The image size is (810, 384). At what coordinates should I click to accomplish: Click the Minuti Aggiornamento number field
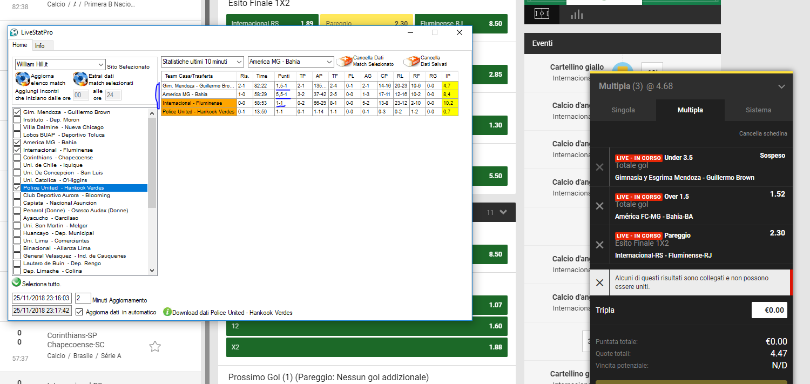[x=83, y=298]
